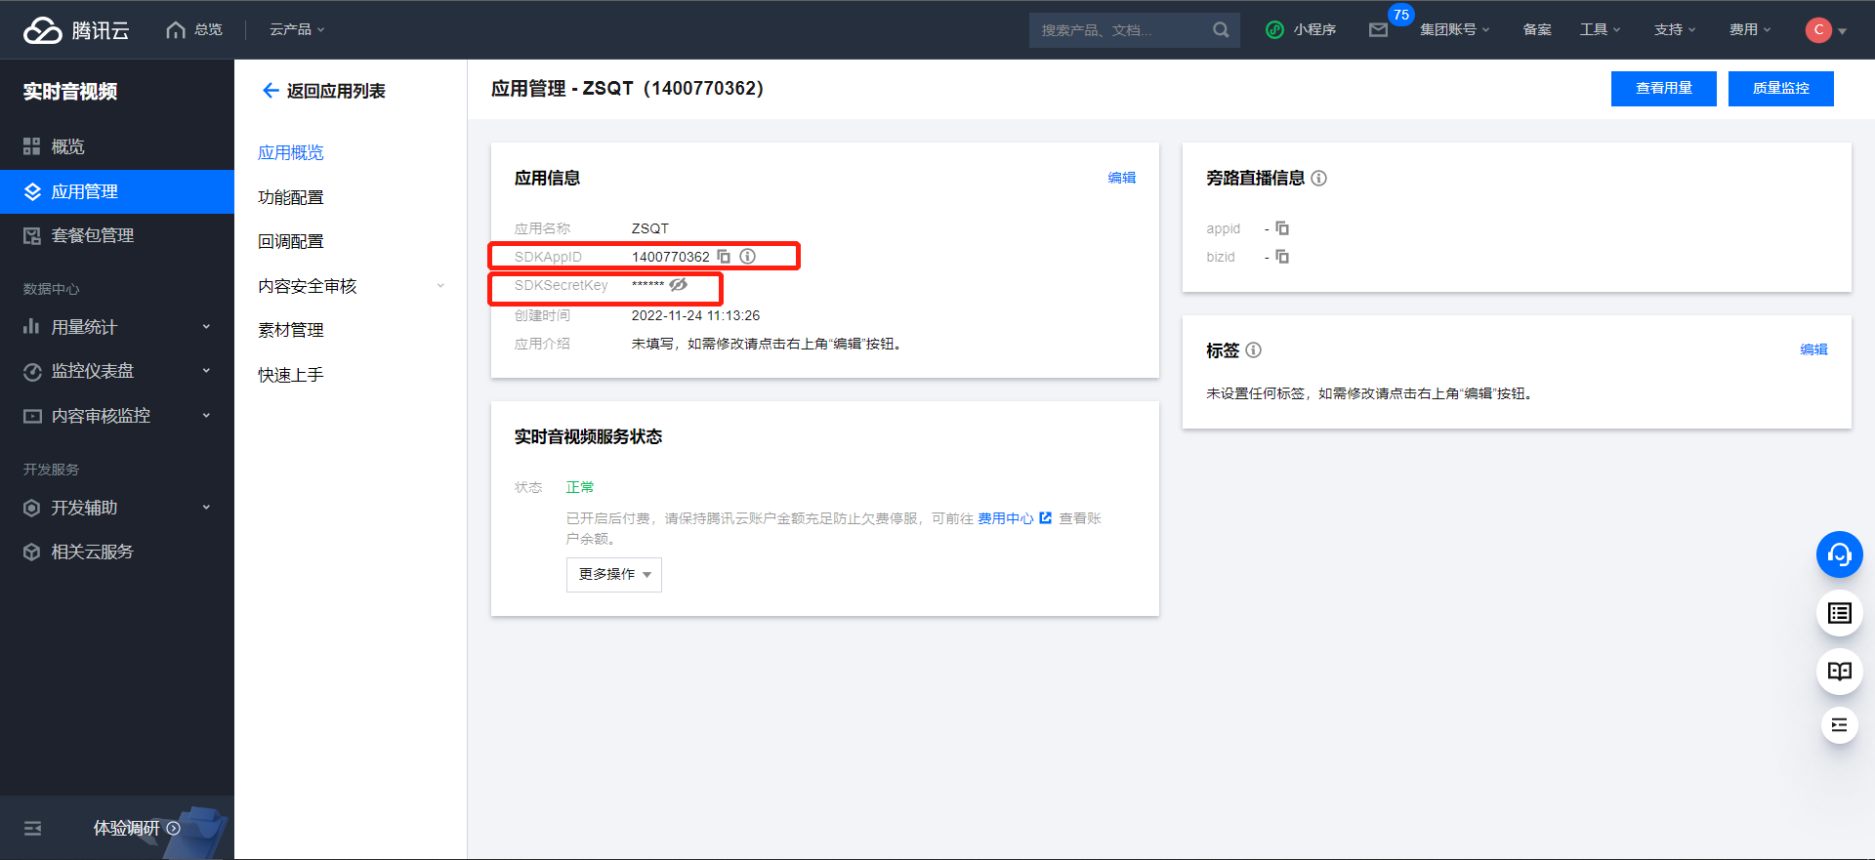Open 费用 dropdown menu
This screenshot has height=860, width=1875.
(1749, 30)
